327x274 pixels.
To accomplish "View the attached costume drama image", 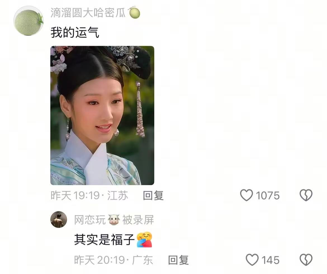I will (102, 115).
